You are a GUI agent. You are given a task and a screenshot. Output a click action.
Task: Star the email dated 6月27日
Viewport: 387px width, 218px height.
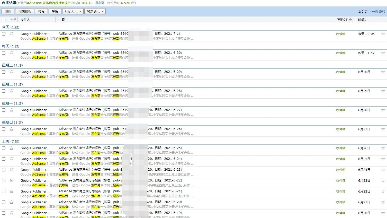click(x=383, y=129)
